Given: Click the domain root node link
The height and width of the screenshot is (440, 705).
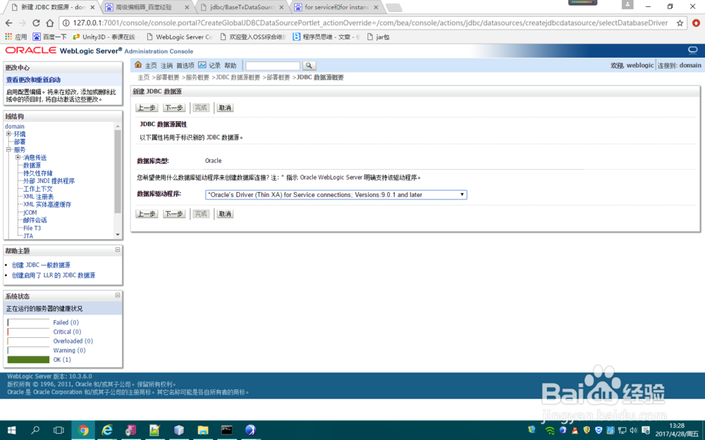Looking at the screenshot, I should (14, 126).
